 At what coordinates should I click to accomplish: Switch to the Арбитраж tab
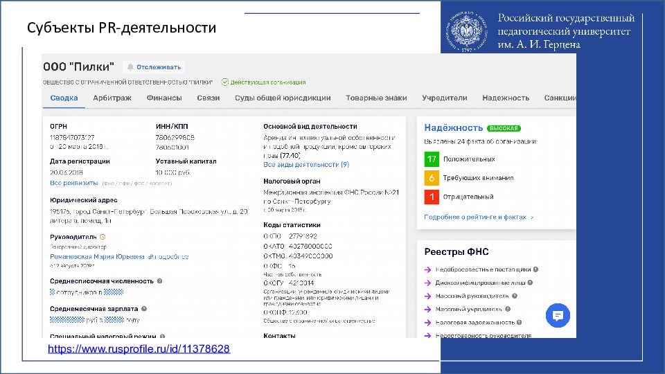click(112, 98)
